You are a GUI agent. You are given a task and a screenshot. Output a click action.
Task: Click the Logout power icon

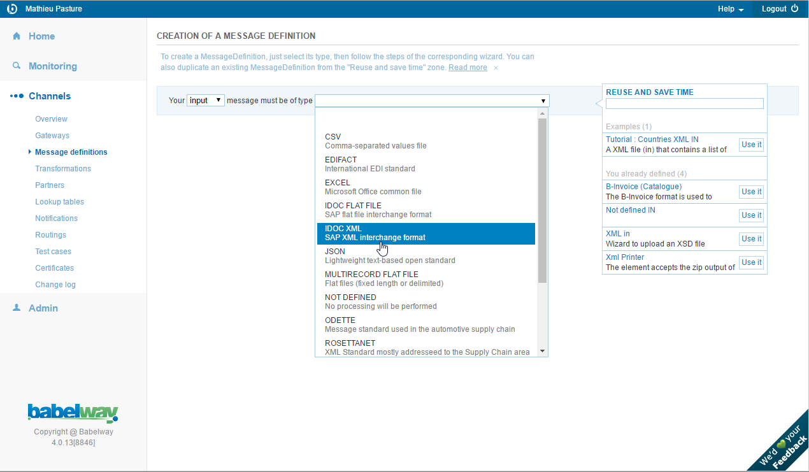pyautogui.click(x=794, y=9)
